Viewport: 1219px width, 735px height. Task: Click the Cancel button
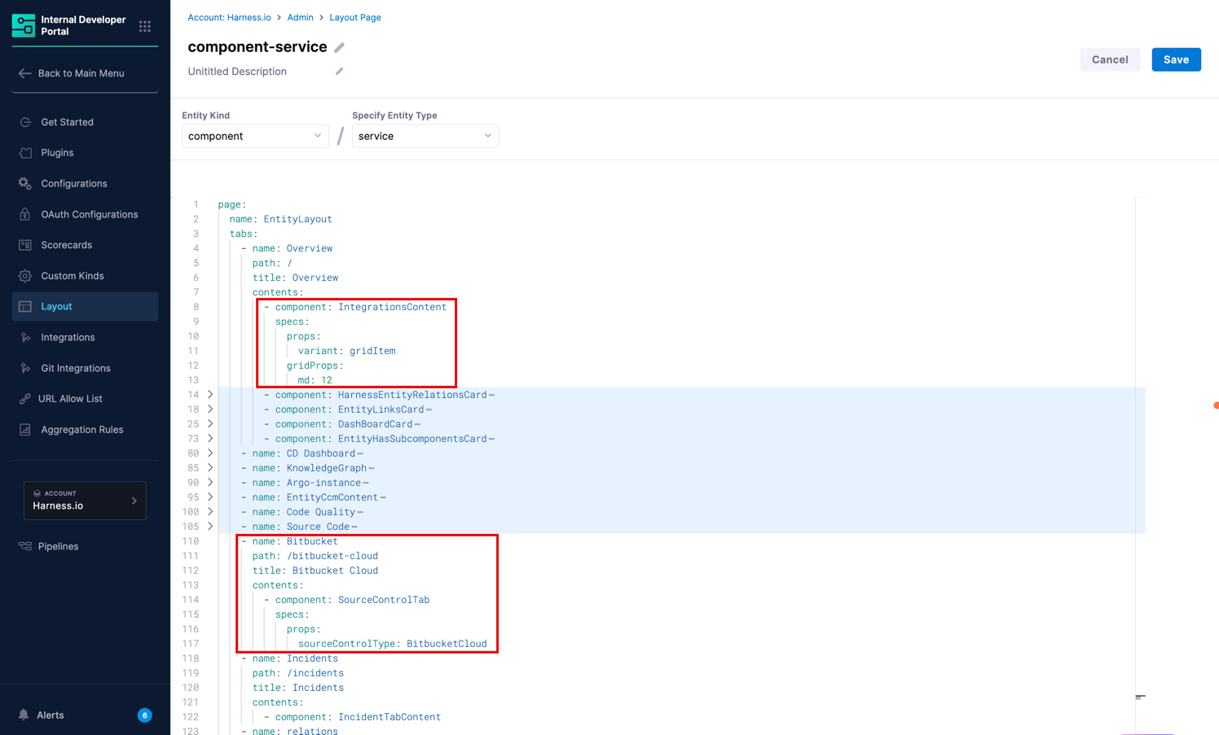pos(1110,59)
